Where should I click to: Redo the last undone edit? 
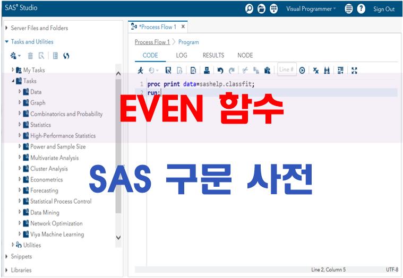coord(231,70)
